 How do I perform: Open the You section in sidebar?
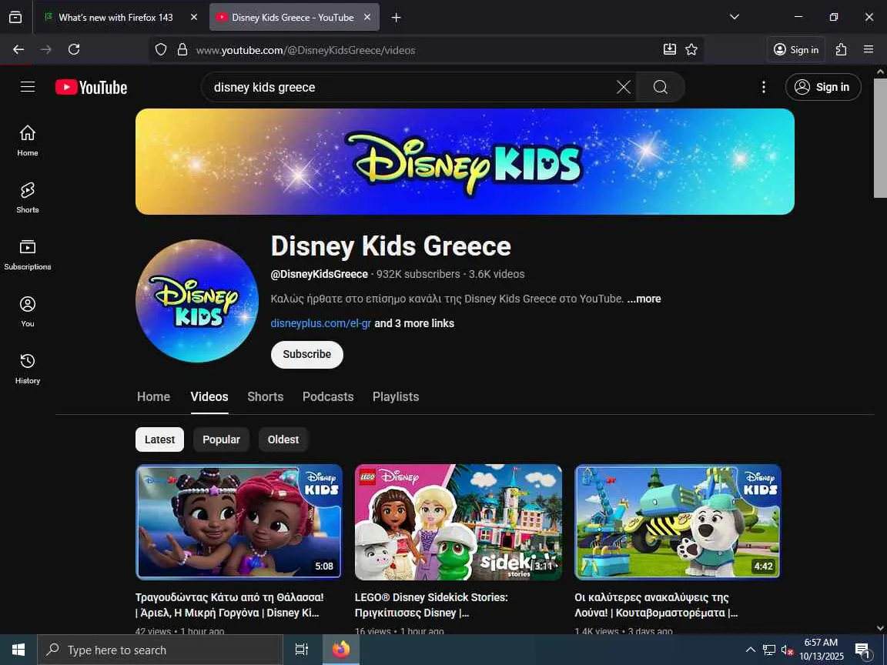tap(28, 312)
